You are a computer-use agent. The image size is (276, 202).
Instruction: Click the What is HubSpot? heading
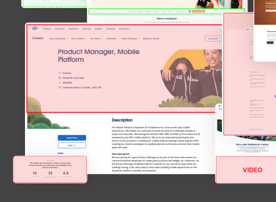pos(166,19)
